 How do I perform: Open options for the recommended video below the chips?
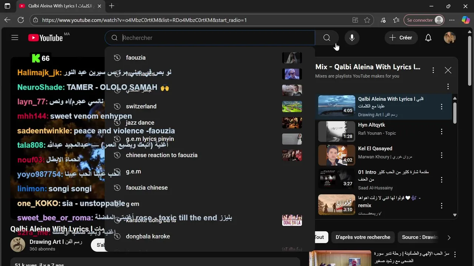(455, 254)
